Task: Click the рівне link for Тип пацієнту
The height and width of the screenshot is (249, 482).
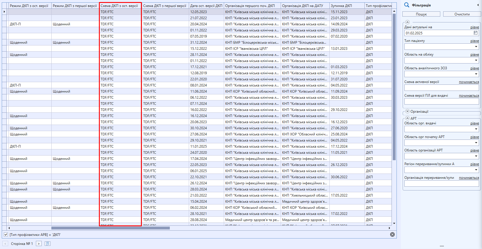Action: tap(475, 41)
